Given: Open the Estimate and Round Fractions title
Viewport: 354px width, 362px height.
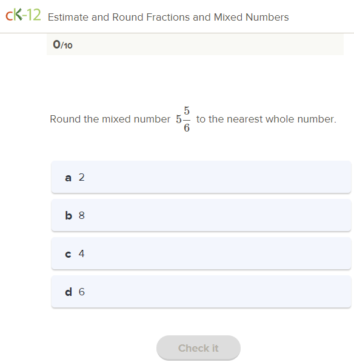Looking at the screenshot, I should tap(169, 18).
